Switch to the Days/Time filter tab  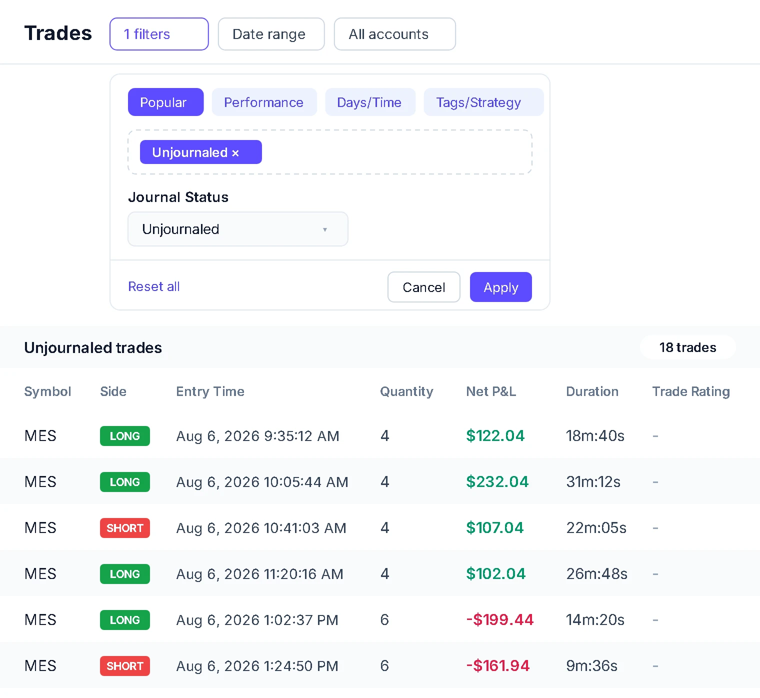pos(370,102)
